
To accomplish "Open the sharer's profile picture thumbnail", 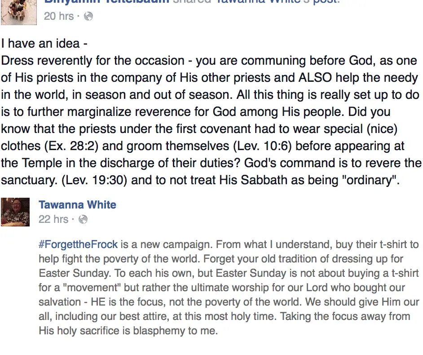I will click(x=18, y=13).
